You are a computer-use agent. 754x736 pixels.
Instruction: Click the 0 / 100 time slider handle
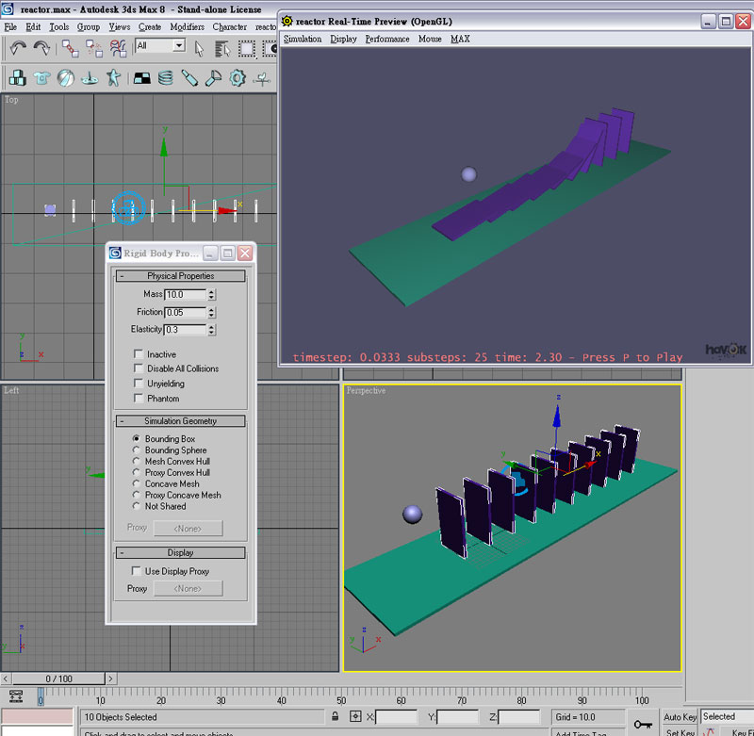pyautogui.click(x=58, y=679)
